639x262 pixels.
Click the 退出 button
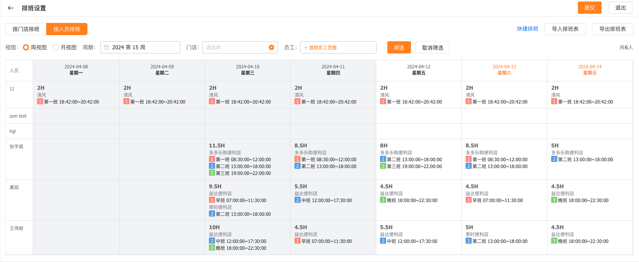tap(621, 8)
